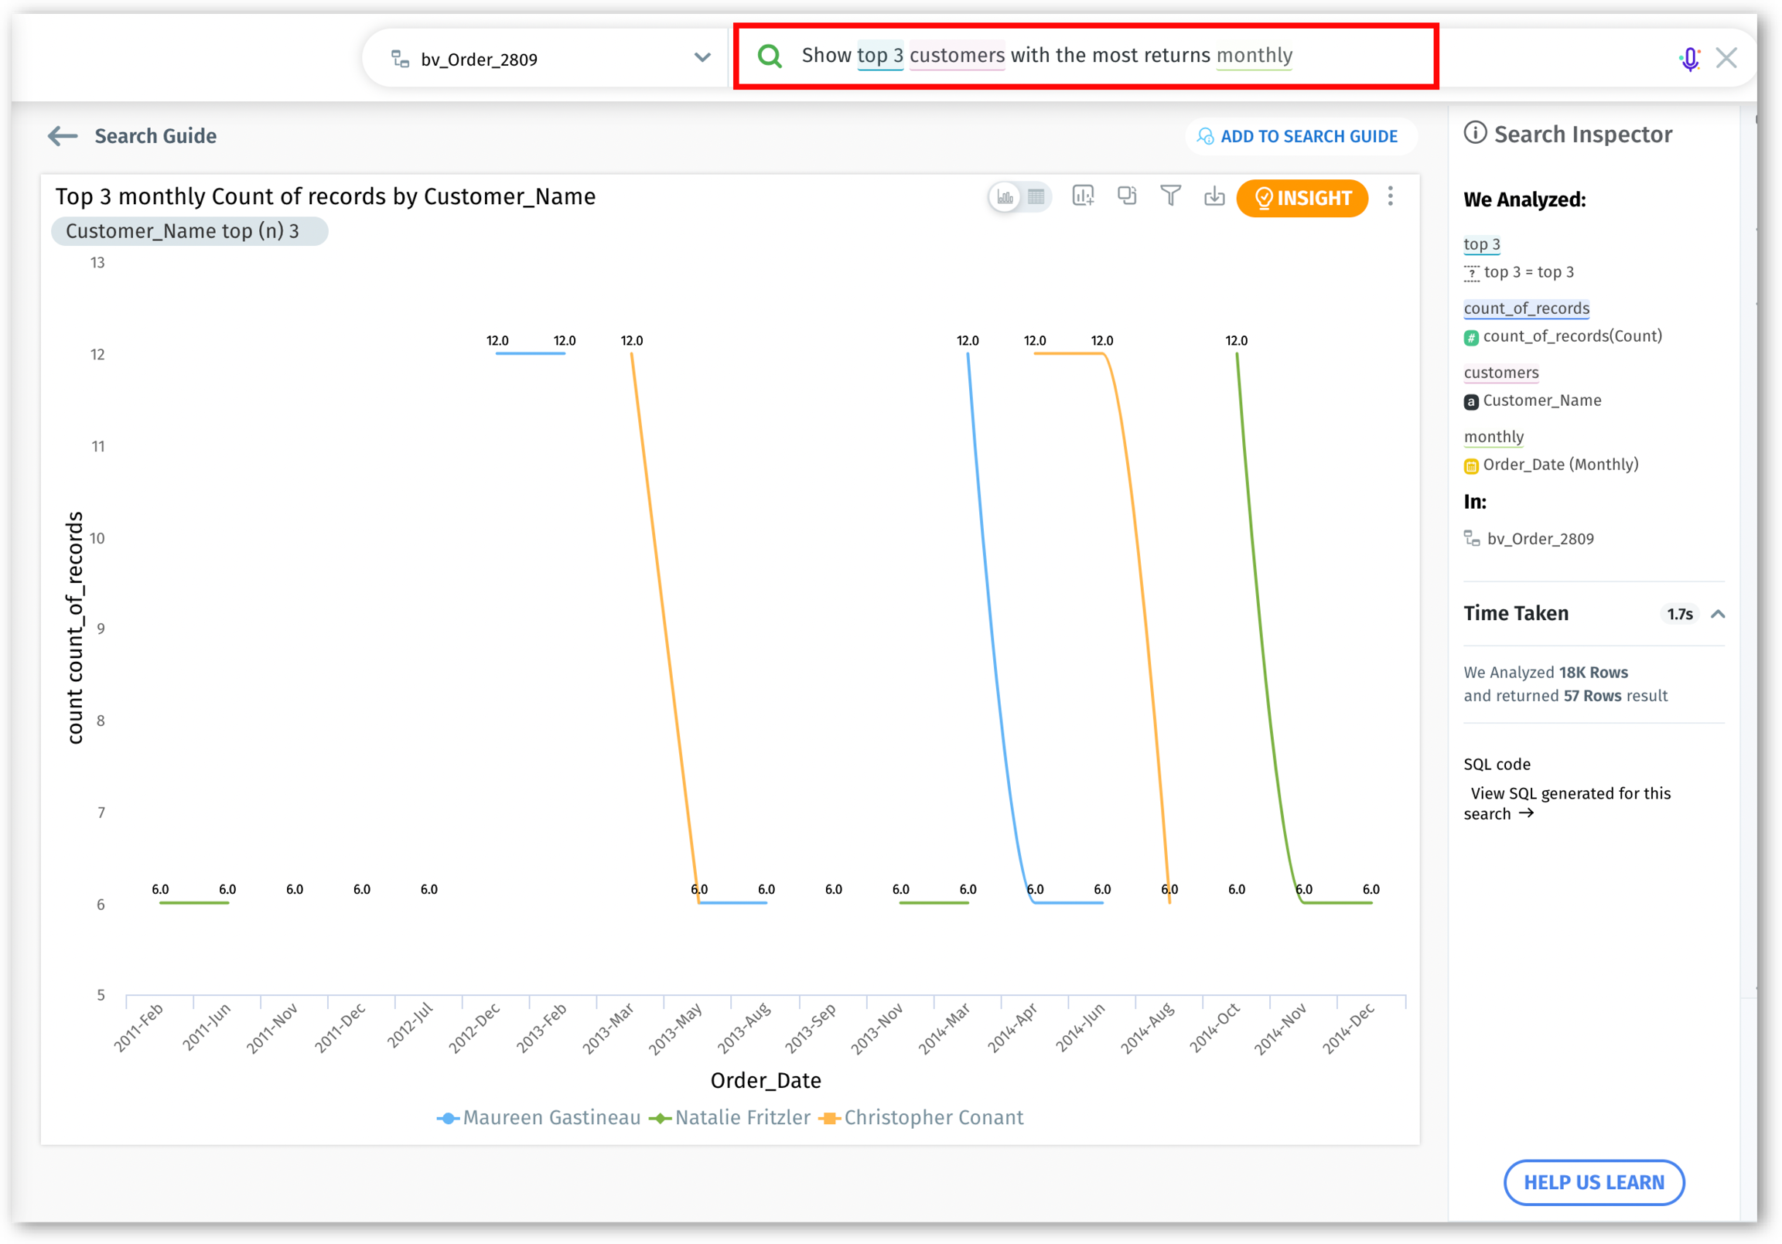The width and height of the screenshot is (1782, 1244).
Task: Click the download chart icon
Action: pyautogui.click(x=1214, y=197)
